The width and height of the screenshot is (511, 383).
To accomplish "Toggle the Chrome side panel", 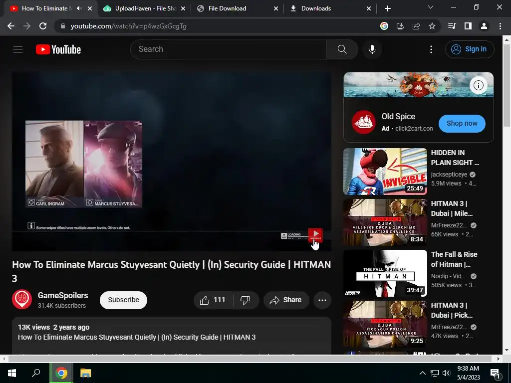I will 468,26.
